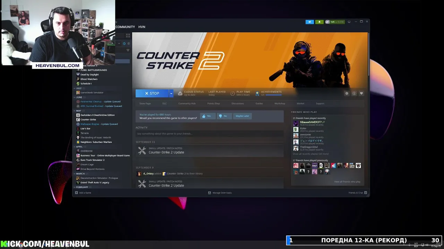This screenshot has width=444, height=249.
Task: Open Big Picture mode monitor icon
Action: 349,22
